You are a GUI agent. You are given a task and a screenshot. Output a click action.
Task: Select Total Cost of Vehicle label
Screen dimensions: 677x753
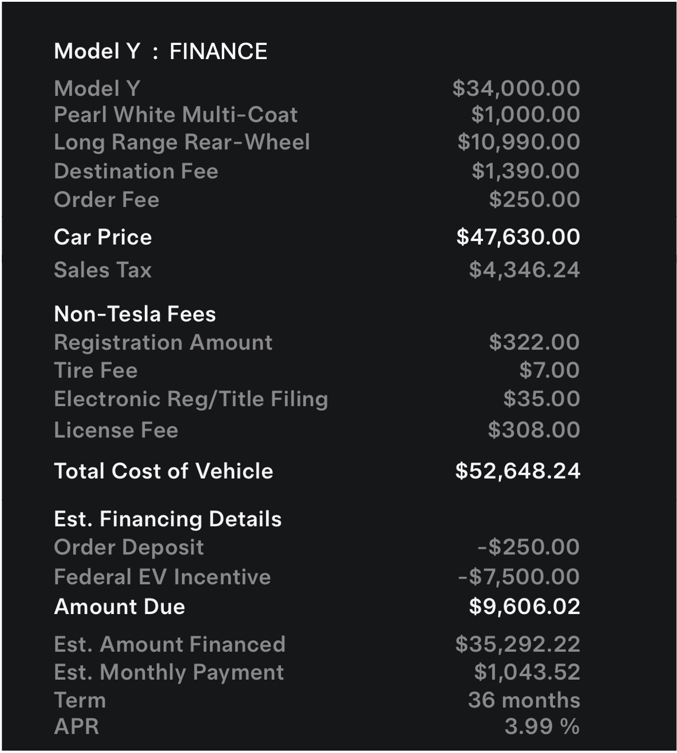point(163,471)
